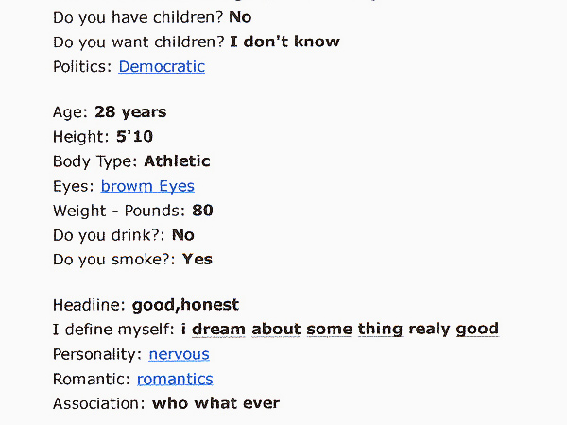The width and height of the screenshot is (567, 425).
Task: Open the nervous personality link
Action: click(179, 354)
